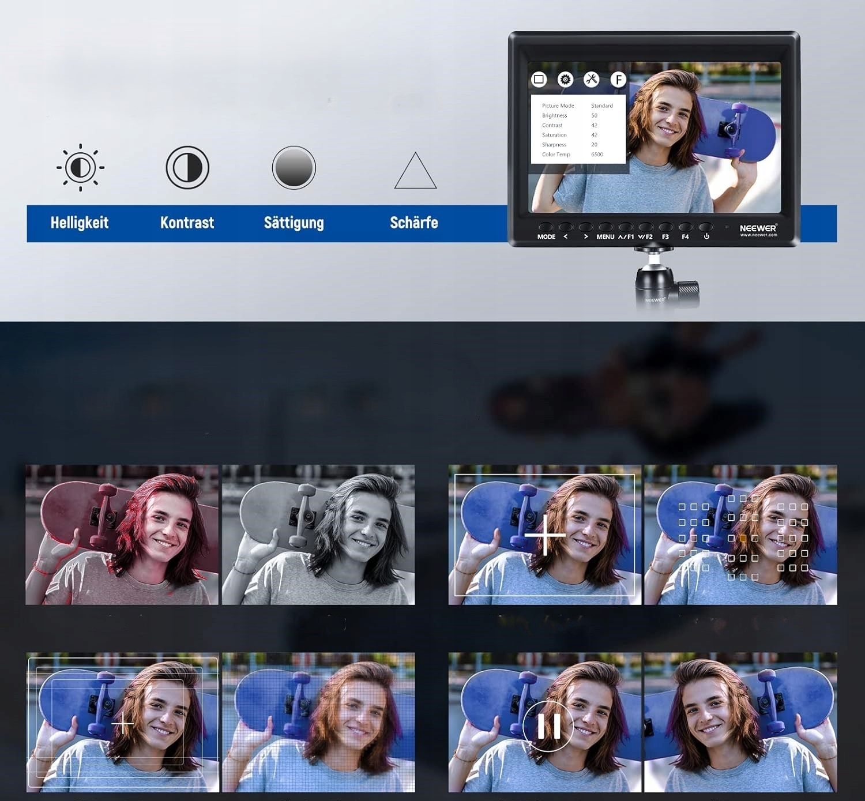Select the Color Temp menu entry
865x801 pixels.
coord(556,155)
